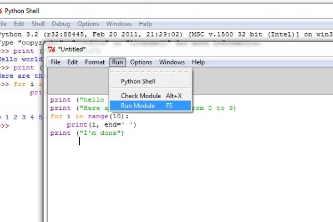Click the Tk icon in the Untitled window title bar
Viewport: 333px width, 222px height.
pyautogui.click(x=52, y=49)
